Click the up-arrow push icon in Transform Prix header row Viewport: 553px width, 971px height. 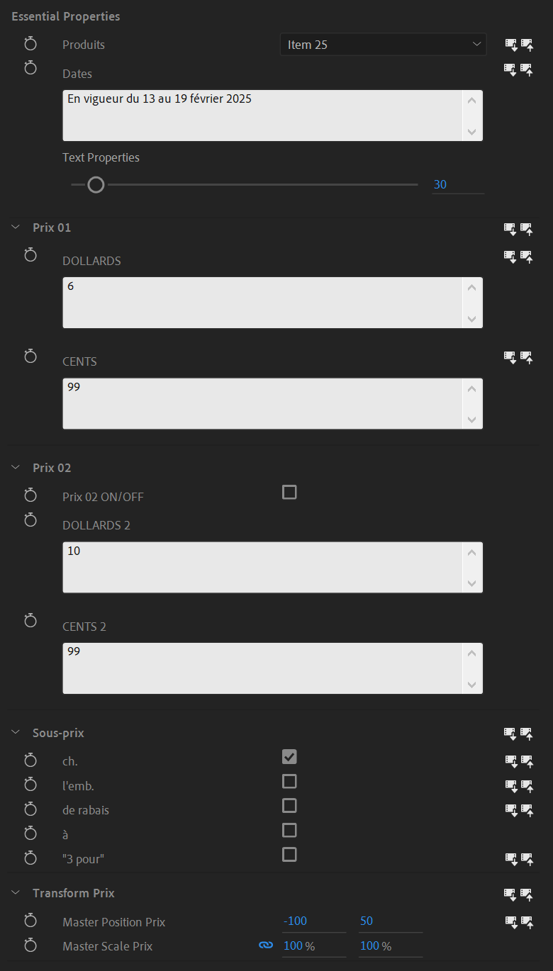point(526,894)
